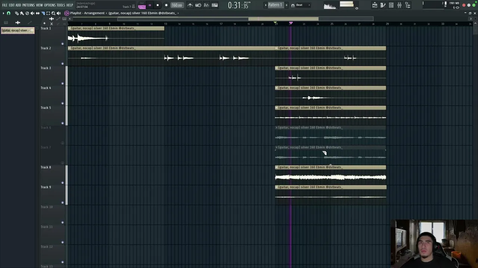Toggle mute switch on Track 8
Image resolution: width=478 pixels, height=268 pixels.
pos(62,183)
